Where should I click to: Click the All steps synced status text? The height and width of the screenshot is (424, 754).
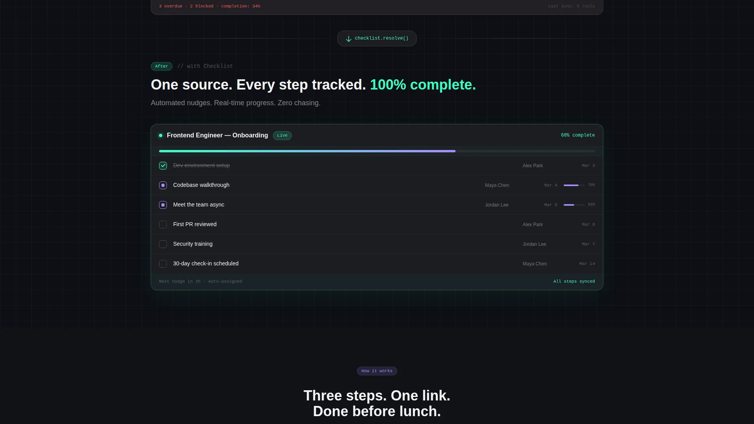pyautogui.click(x=574, y=281)
